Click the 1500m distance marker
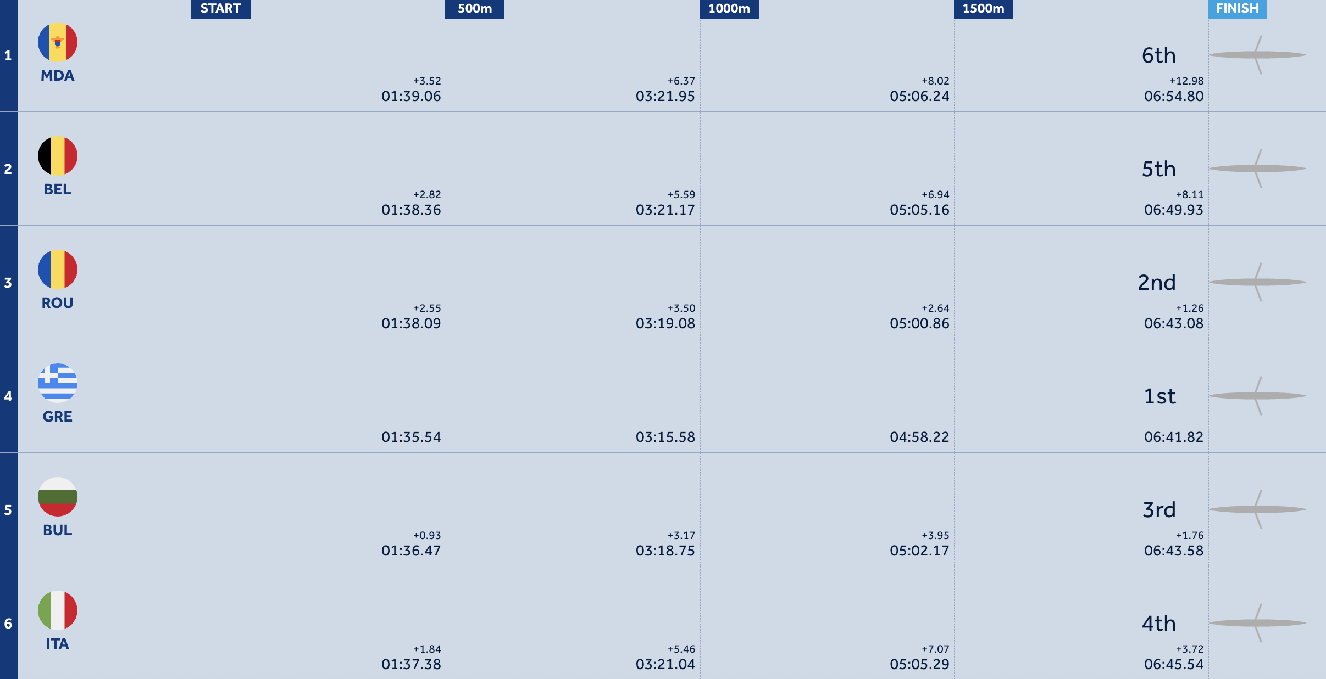This screenshot has width=1326, height=679. [x=984, y=9]
